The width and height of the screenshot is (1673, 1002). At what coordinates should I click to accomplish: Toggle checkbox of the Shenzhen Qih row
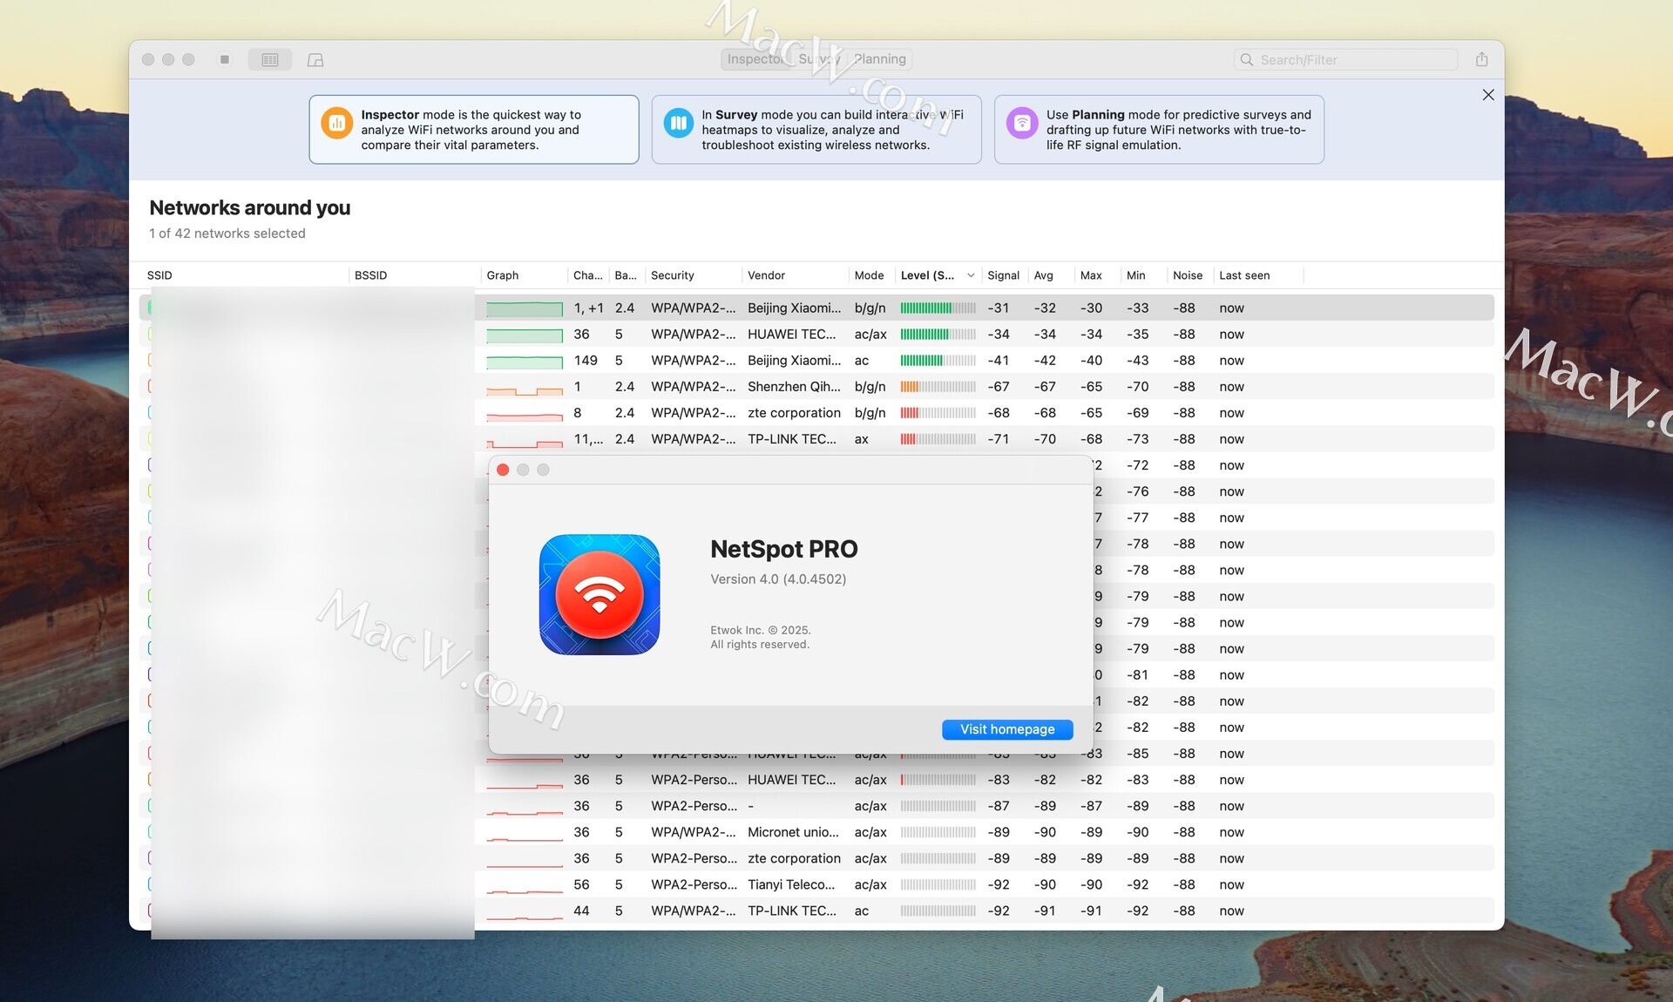point(150,386)
